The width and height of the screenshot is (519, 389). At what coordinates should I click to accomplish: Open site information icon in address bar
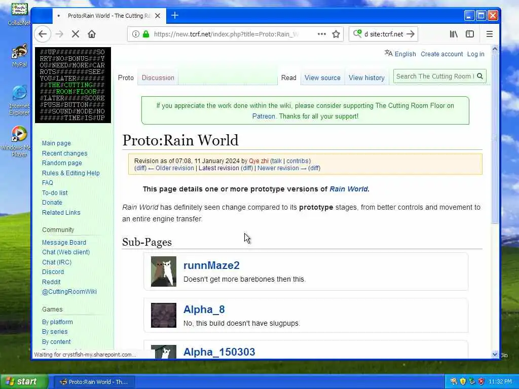point(136,34)
